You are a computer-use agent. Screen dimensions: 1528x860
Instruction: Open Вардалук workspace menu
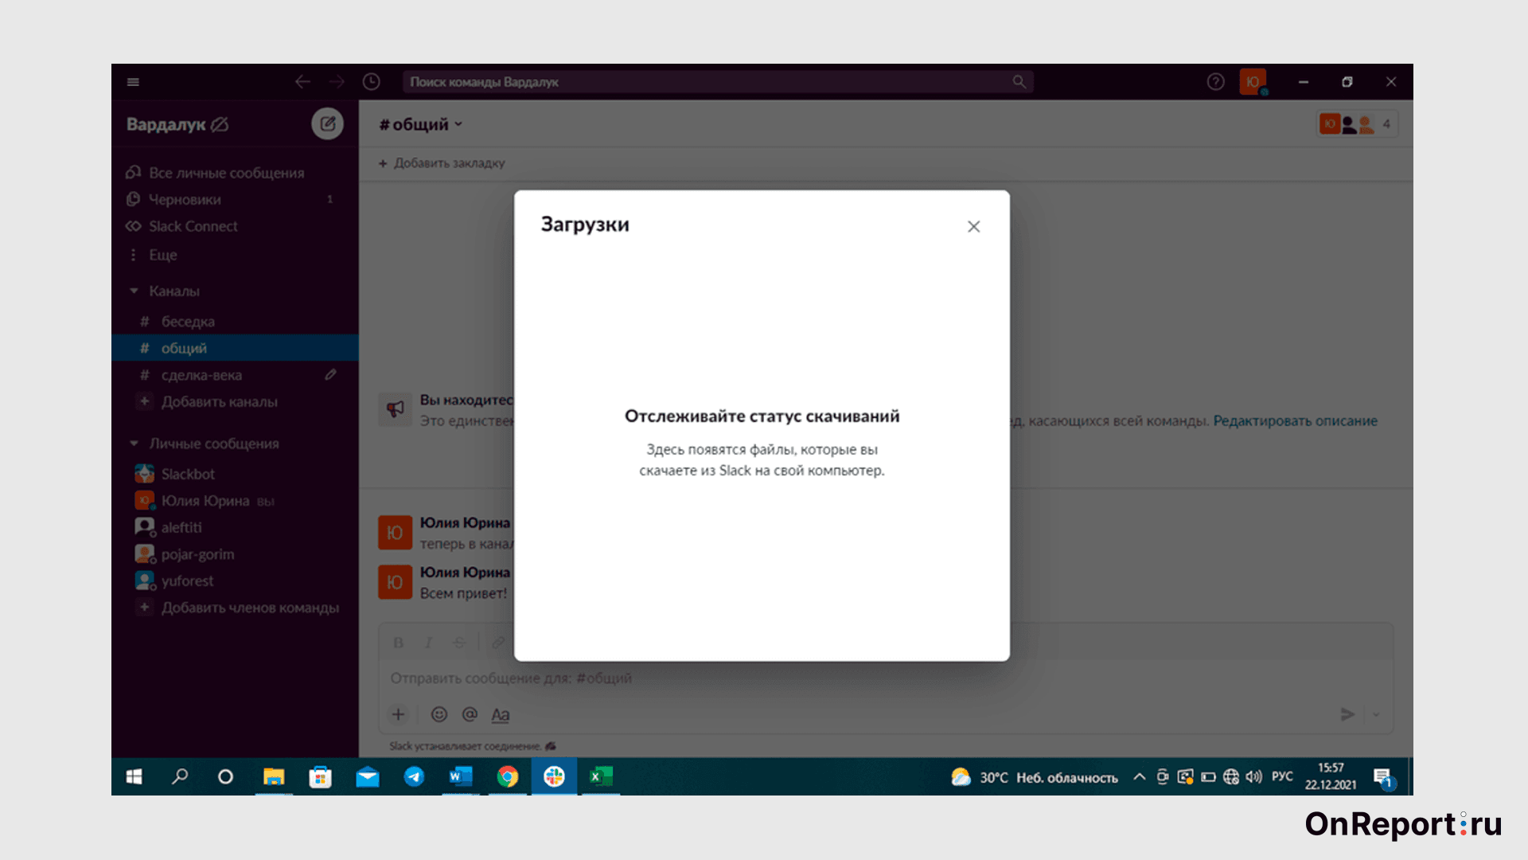pyautogui.click(x=177, y=124)
